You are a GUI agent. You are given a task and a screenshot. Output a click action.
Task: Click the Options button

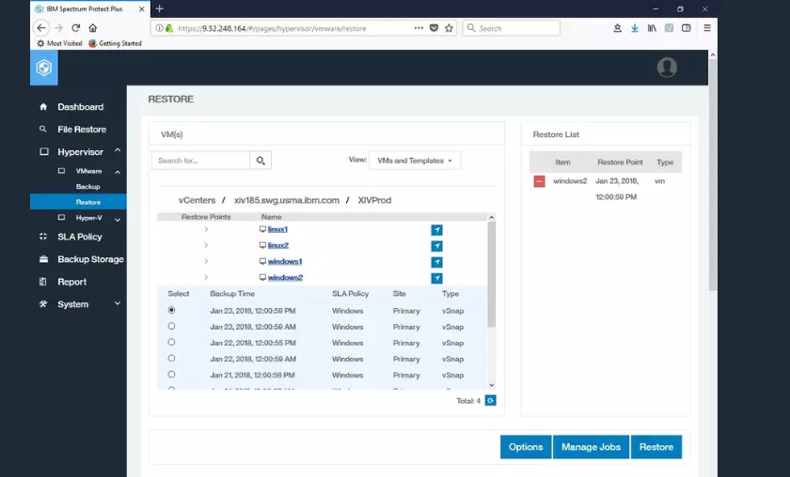(x=526, y=447)
